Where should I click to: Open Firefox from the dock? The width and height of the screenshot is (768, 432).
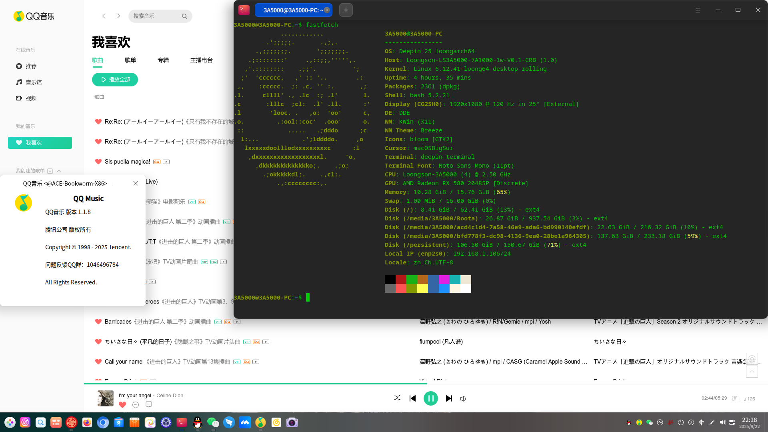(87, 422)
